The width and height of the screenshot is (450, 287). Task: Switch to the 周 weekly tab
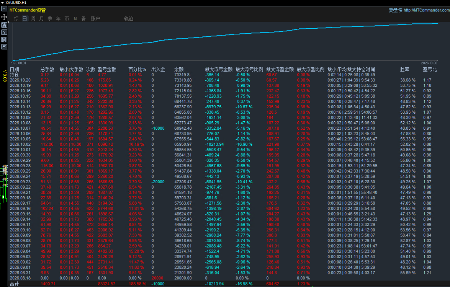click(x=33, y=19)
